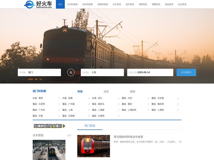Viewport: 214px width, 160px height.
Task: Open the 出发日期 field showing 2025-05-14
Action: (x=150, y=72)
